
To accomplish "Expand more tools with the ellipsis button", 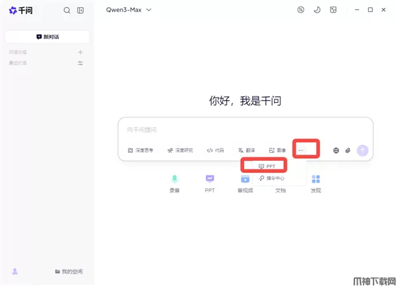I will (x=301, y=150).
